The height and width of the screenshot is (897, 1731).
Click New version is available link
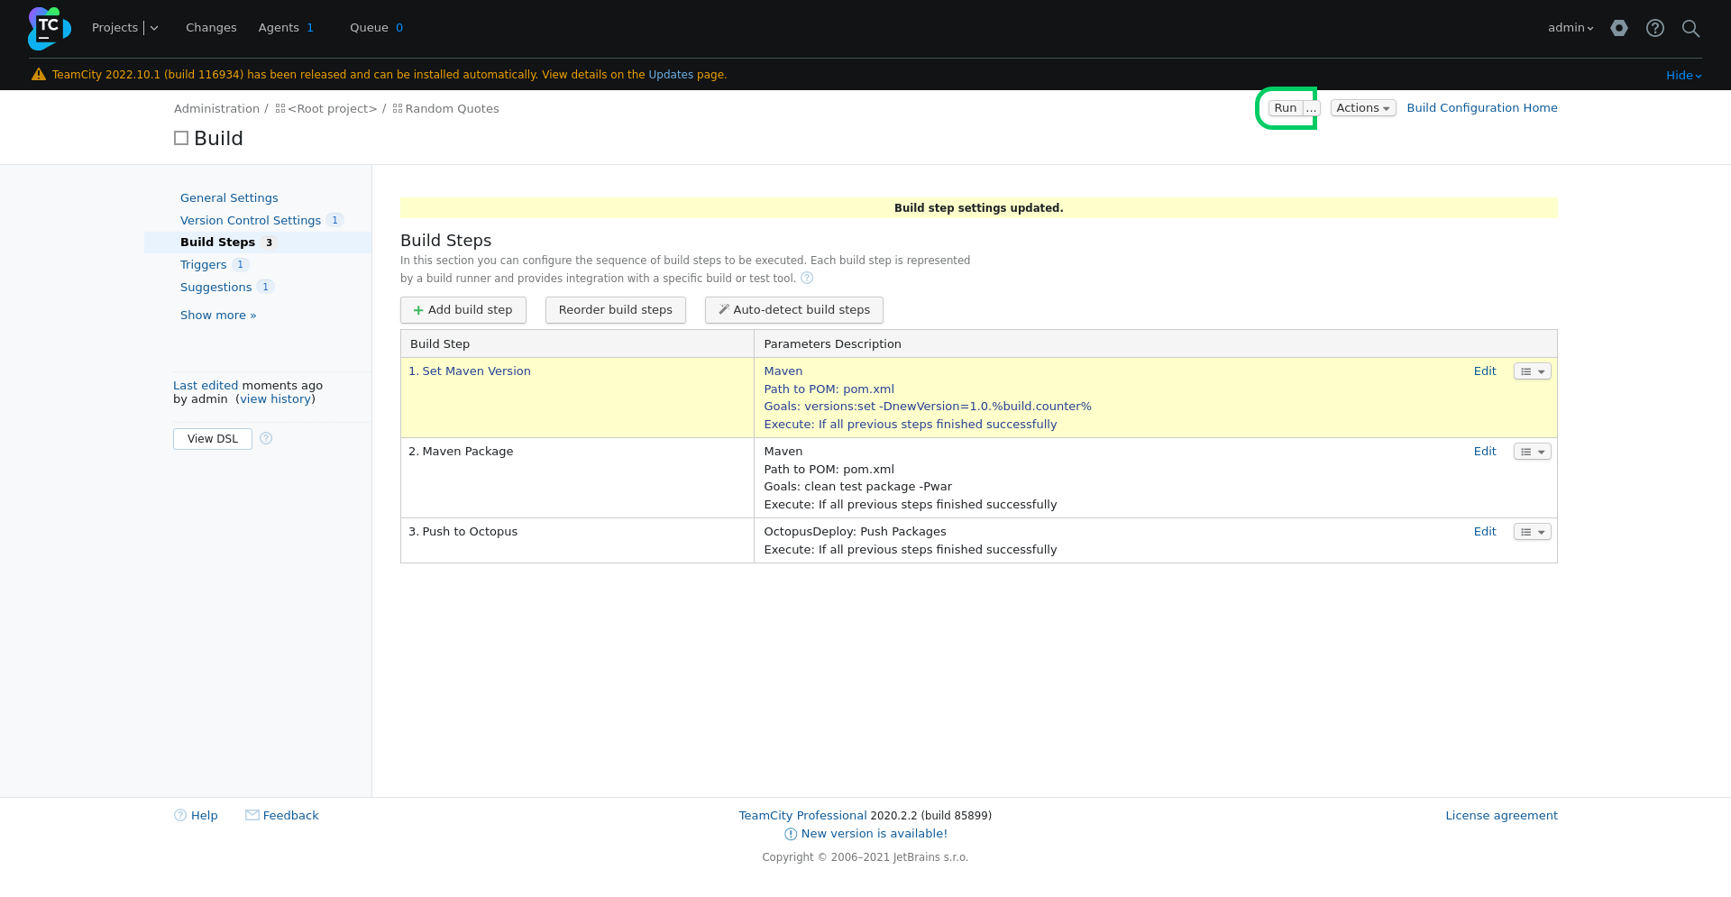tap(874, 834)
